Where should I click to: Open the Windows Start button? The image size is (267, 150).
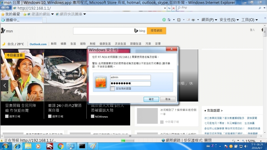click(6, 146)
